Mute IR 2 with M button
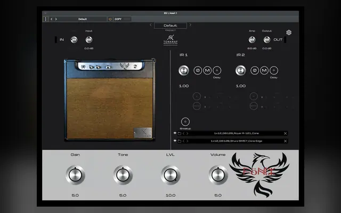This screenshot has width=341, height=213. [264, 70]
